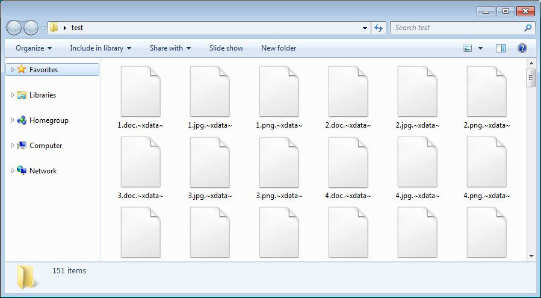Click the scrollbar up arrow

point(531,63)
